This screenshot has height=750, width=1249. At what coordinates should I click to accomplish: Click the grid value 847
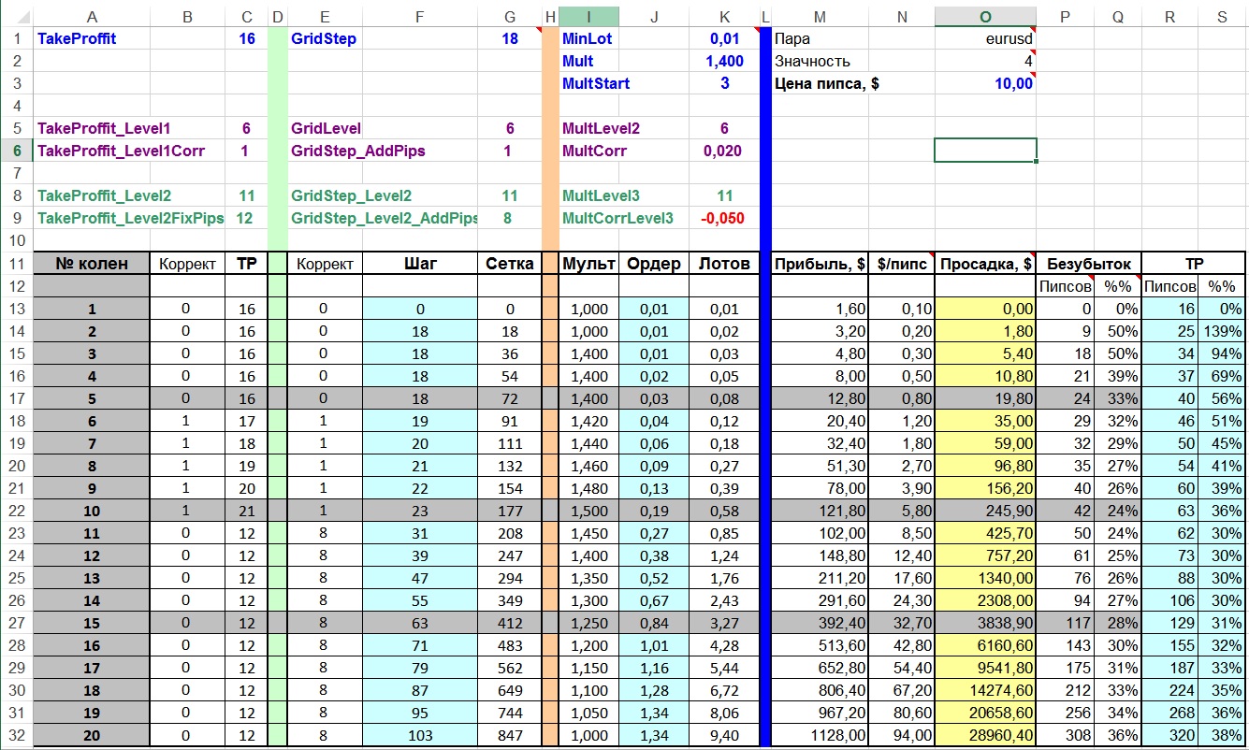[510, 735]
